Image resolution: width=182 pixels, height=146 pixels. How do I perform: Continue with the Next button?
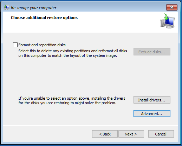click(x=131, y=134)
